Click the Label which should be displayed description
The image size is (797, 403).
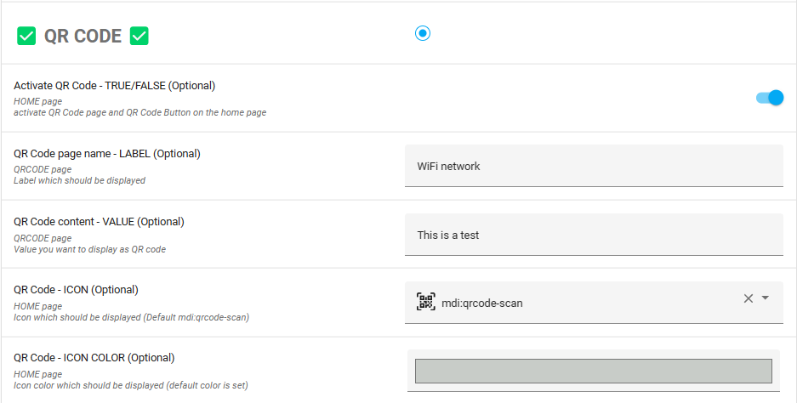click(x=79, y=180)
